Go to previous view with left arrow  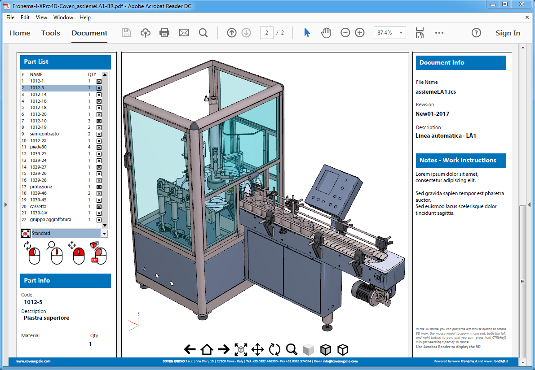(x=190, y=349)
